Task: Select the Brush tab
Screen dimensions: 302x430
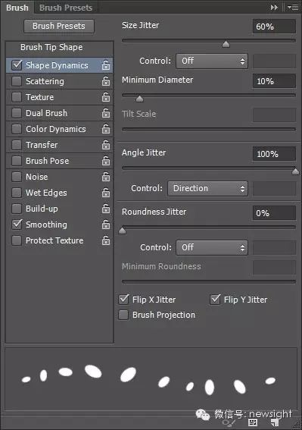Action: [17, 8]
